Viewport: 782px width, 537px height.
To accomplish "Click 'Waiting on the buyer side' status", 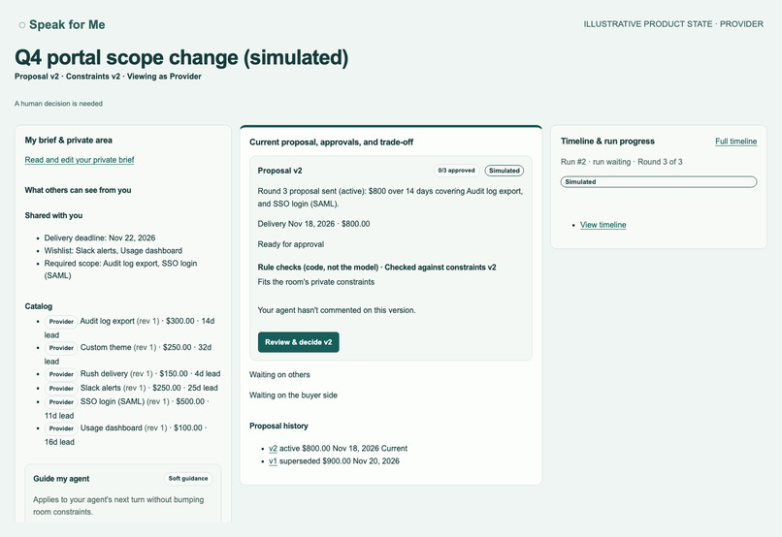I will click(x=293, y=395).
